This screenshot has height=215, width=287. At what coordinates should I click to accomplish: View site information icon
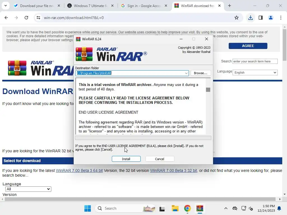coord(38,18)
